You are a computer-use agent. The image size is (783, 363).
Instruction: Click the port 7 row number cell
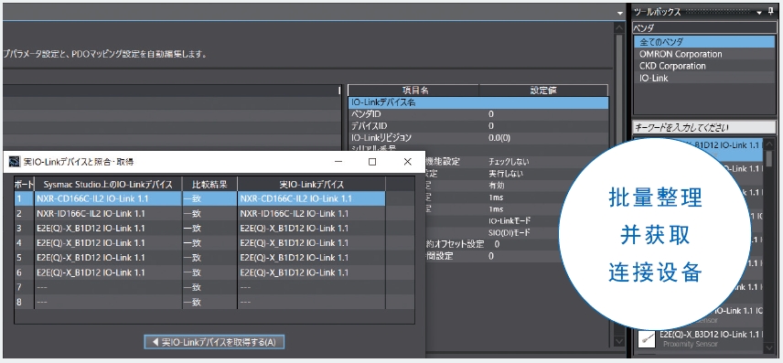click(x=24, y=288)
